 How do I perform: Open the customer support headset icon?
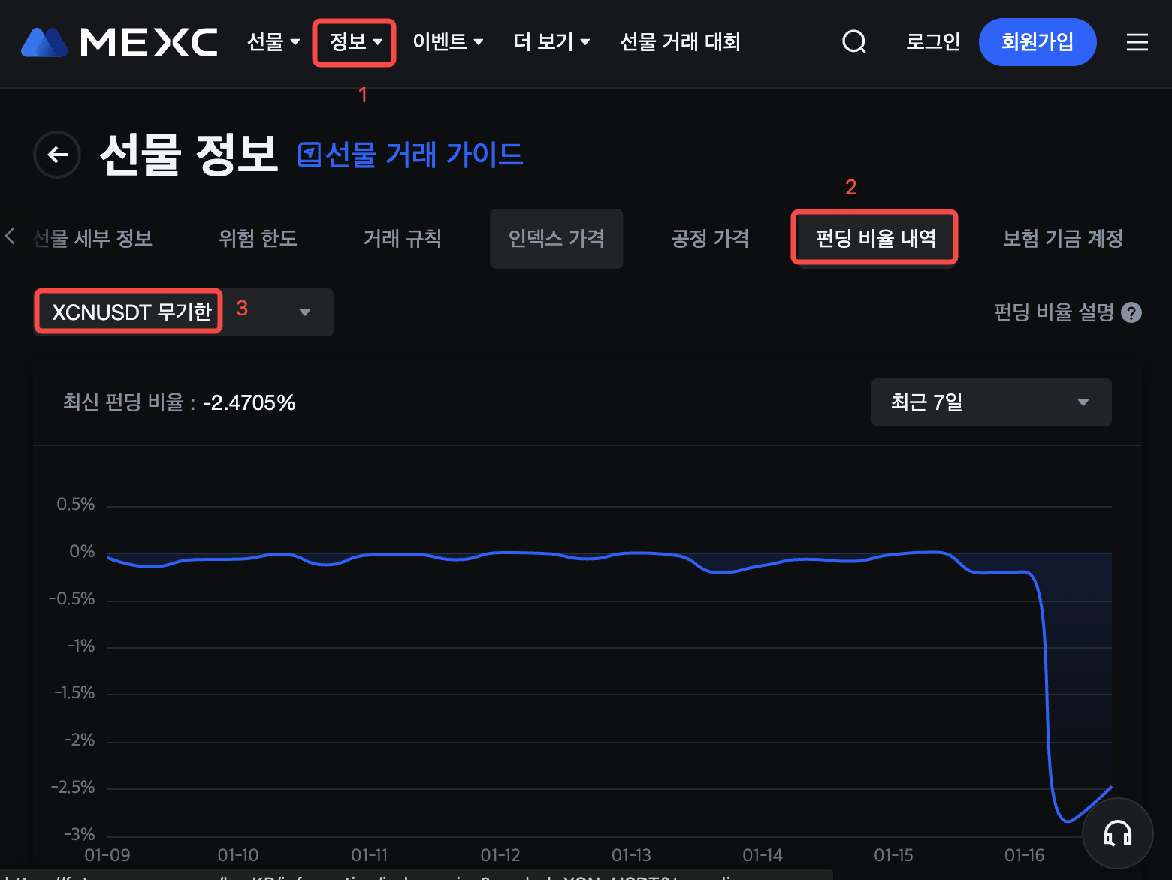tap(1117, 833)
